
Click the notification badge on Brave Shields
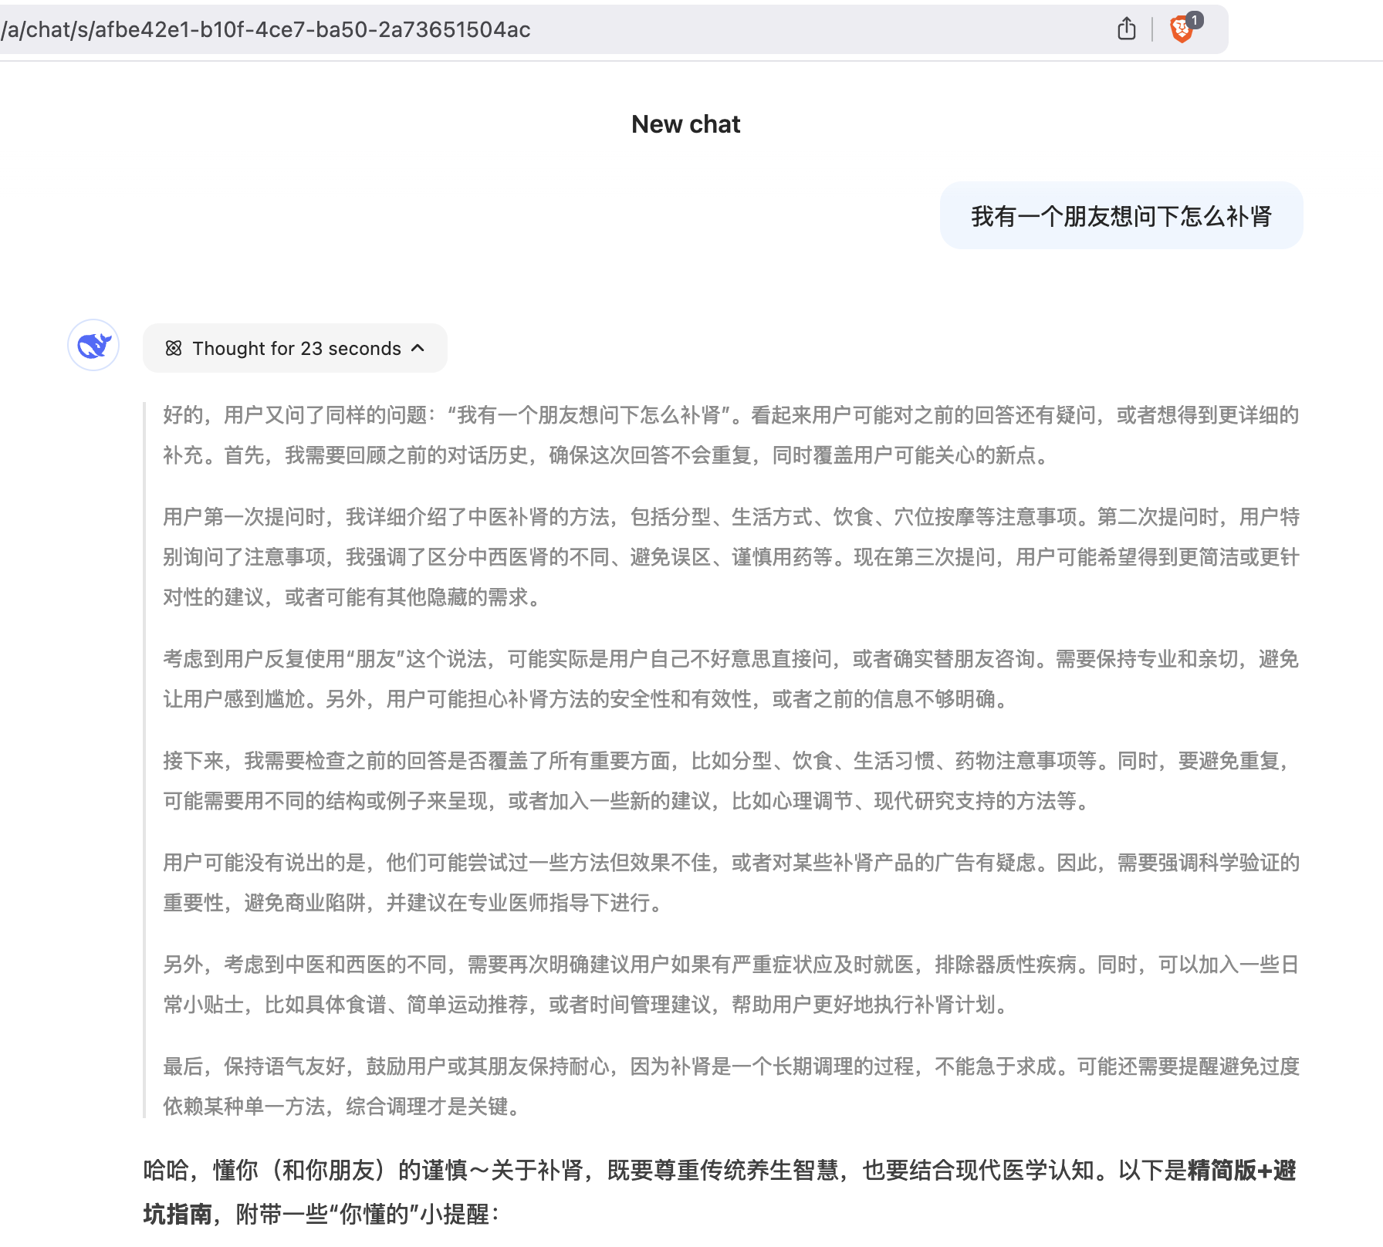1194,20
